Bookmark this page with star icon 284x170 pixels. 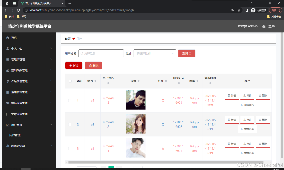click(239, 10)
